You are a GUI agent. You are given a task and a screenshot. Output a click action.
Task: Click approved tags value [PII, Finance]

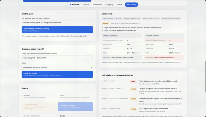pyautogui.click(x=133, y=53)
